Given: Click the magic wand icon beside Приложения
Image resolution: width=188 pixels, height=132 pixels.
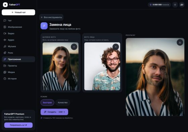Looking at the screenshot, I should [5, 59].
